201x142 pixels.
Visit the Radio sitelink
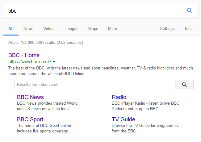coord(119,97)
